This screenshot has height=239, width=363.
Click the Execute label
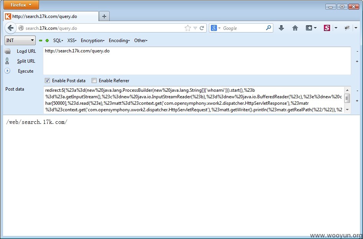[26, 71]
